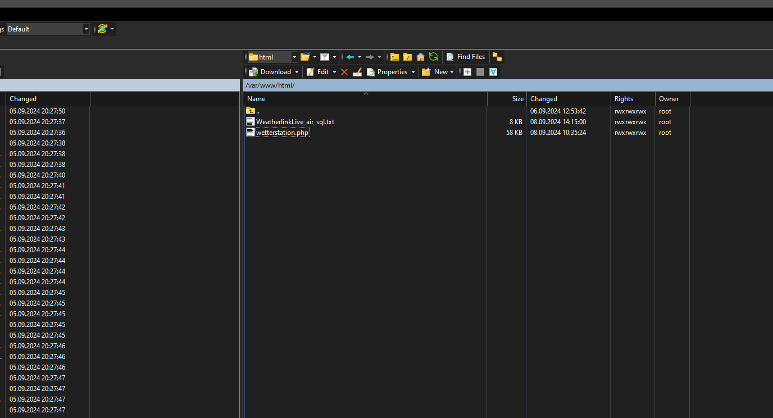Open the html directory dropdown

pyautogui.click(x=294, y=57)
